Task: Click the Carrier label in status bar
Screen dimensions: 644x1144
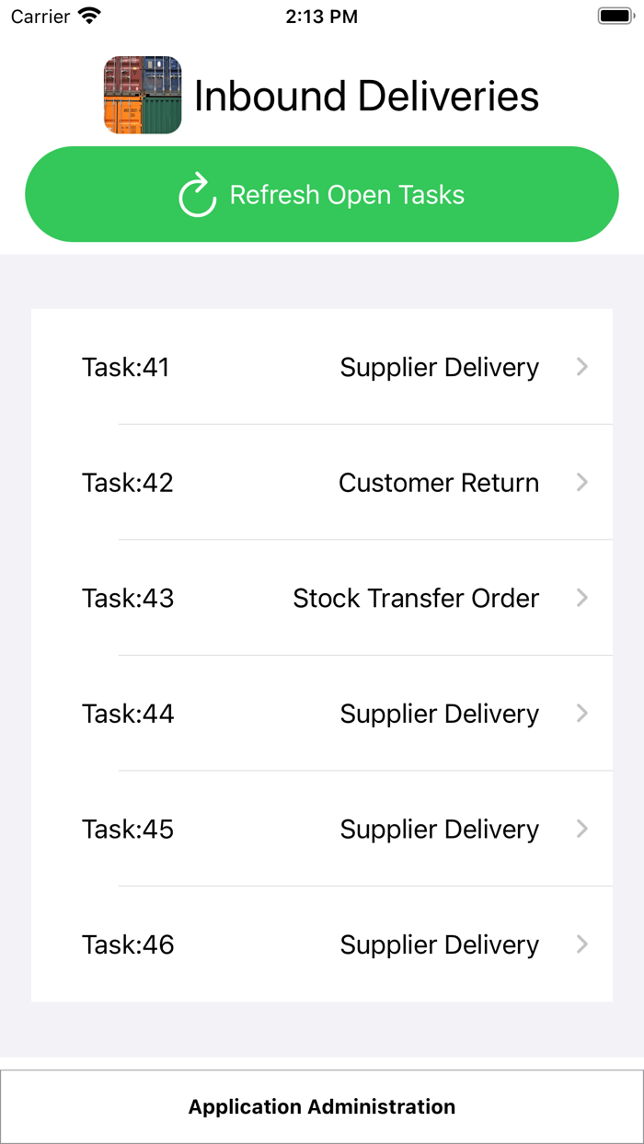Action: tap(34, 15)
